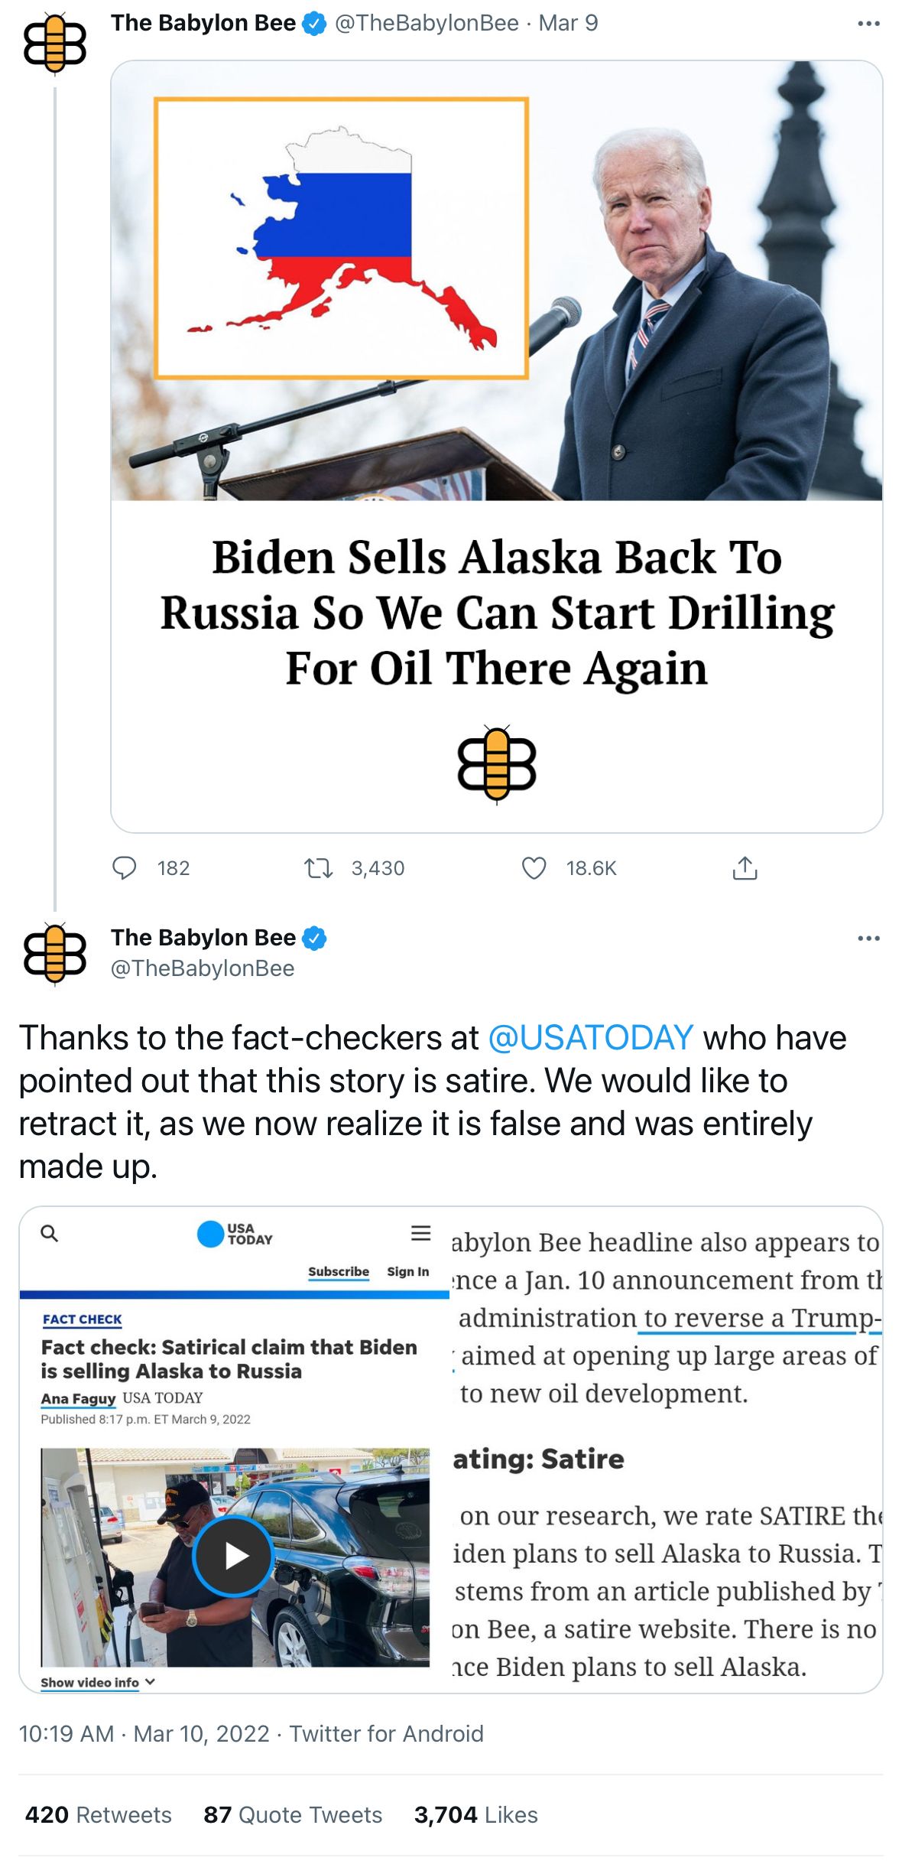Click the Subscribe link
Screen dimensions: 902x1861
tap(339, 1271)
